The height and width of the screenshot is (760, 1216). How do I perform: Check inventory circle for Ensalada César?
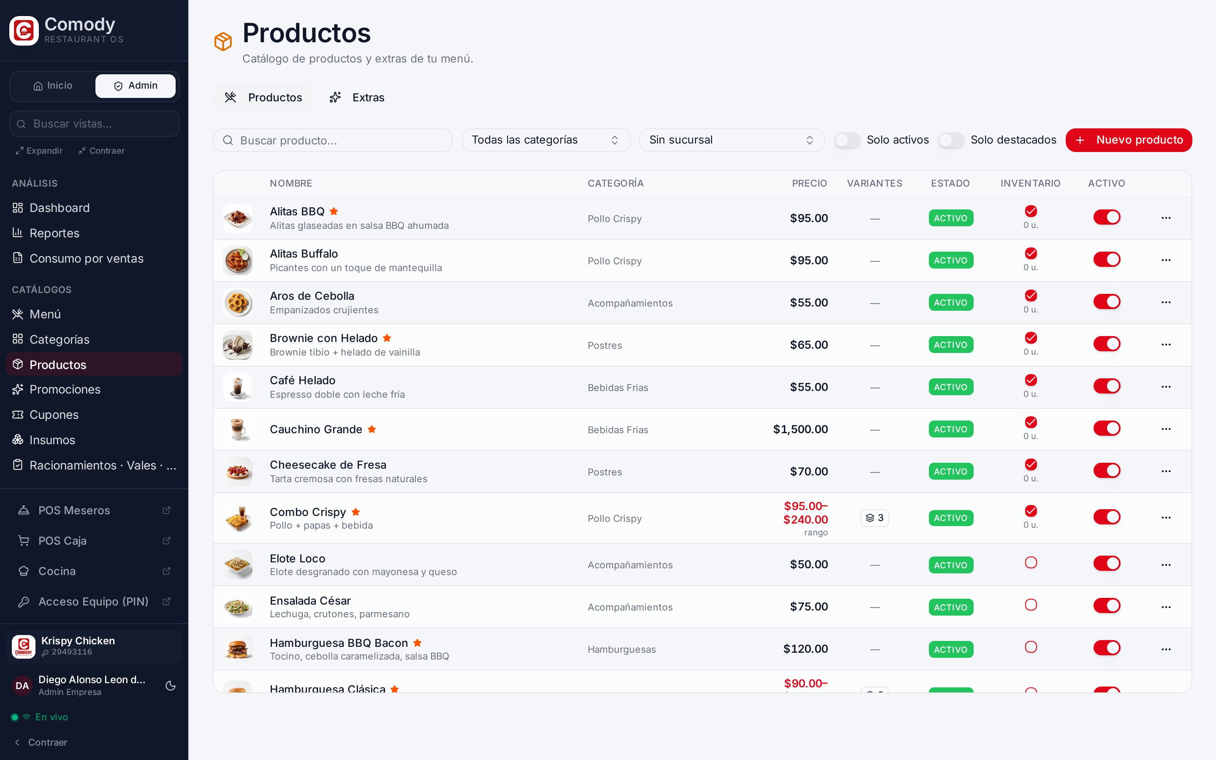[1031, 605]
